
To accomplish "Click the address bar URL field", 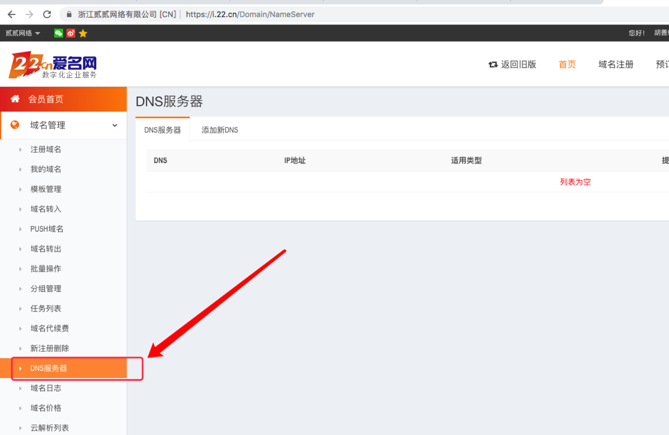I will [250, 14].
